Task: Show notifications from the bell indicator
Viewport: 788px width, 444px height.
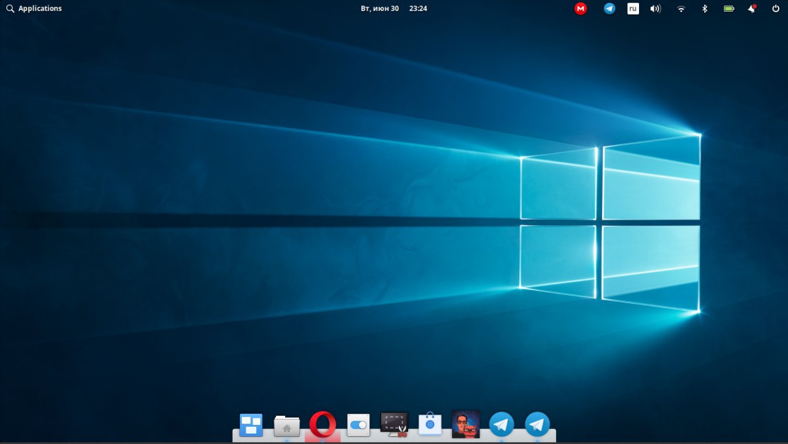Action: [752, 9]
